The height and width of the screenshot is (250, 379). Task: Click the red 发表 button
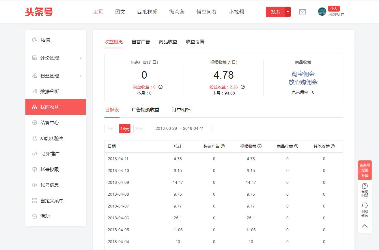(x=275, y=12)
